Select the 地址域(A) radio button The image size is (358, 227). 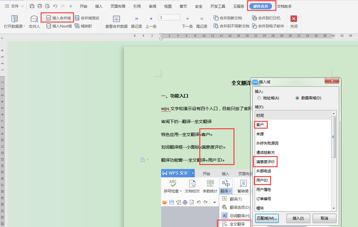[x=268, y=98]
